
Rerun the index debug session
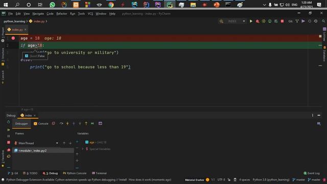click(9, 122)
